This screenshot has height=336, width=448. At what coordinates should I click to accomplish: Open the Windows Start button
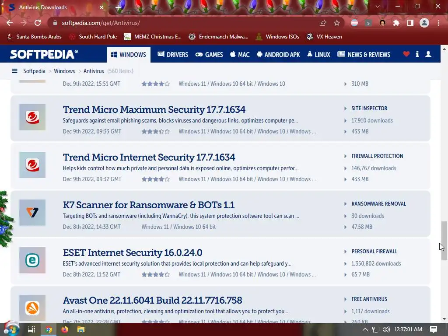pyautogui.click(x=11, y=329)
